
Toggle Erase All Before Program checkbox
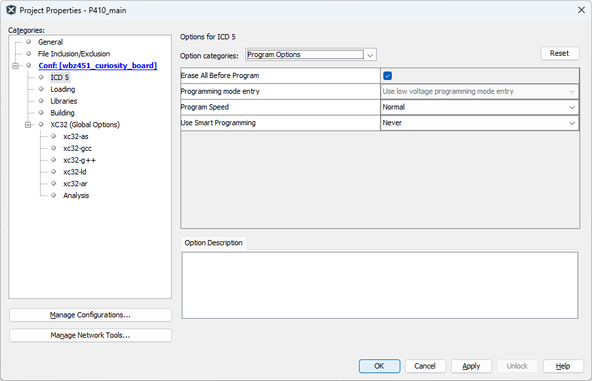[x=388, y=75]
